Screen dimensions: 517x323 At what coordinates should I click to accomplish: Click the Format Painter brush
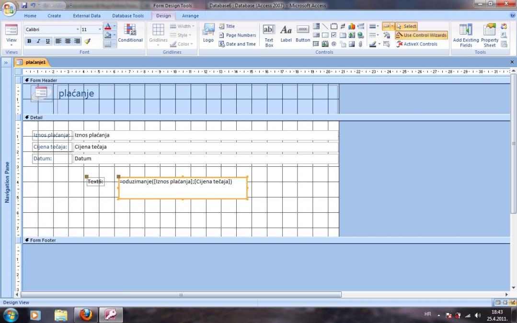coord(87,41)
